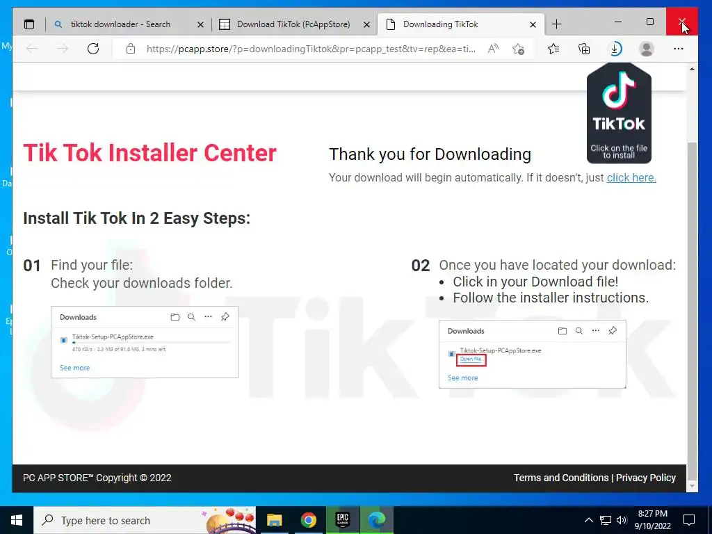Open the volume control tray icon
Screen dimensions: 712x534
[622, 520]
